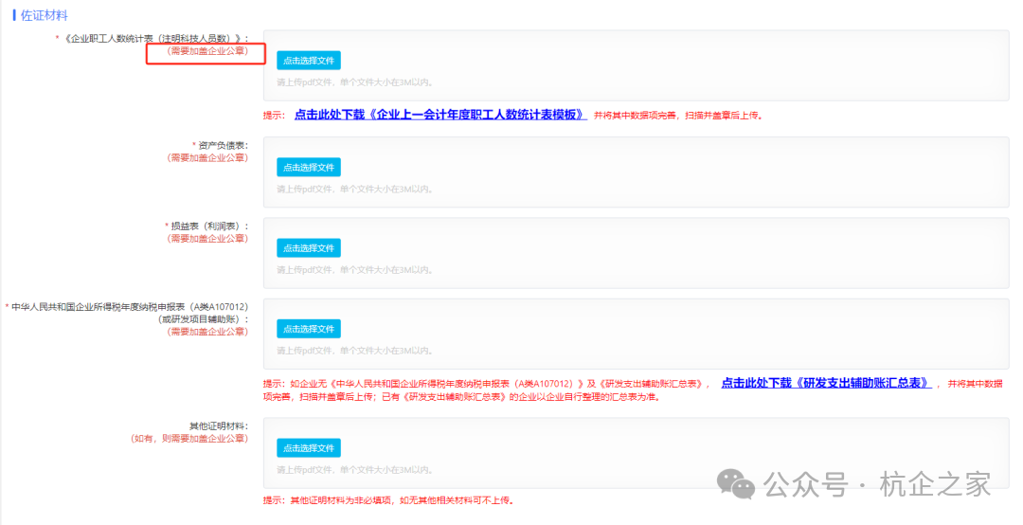Download 企业上一会计年度职工人数统计表模板 link
Screen dimensions: 1023x525
click(x=440, y=115)
